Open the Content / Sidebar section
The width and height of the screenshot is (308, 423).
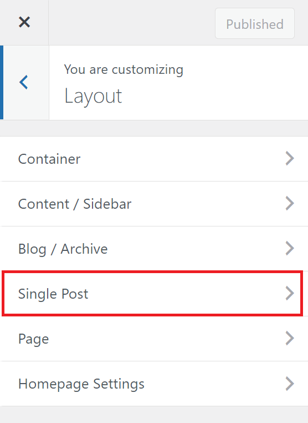pyautogui.click(x=154, y=204)
